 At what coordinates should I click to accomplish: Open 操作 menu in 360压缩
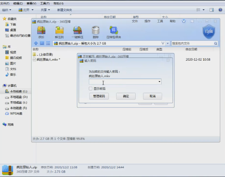147,21
